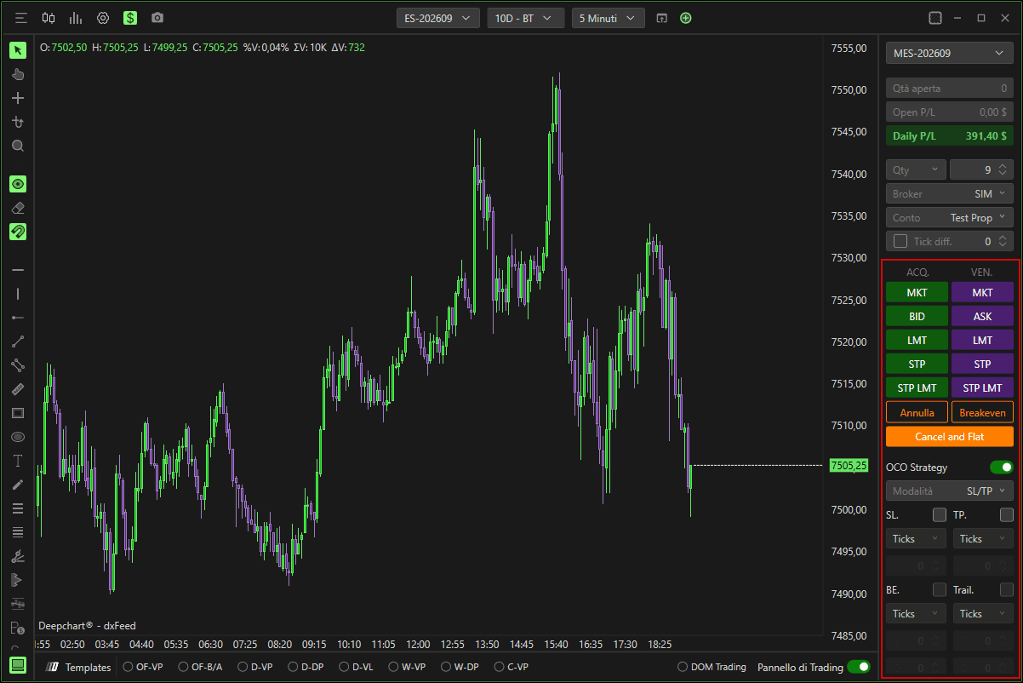
Task: Open the ES-202609 symbol dropdown
Action: pos(438,18)
